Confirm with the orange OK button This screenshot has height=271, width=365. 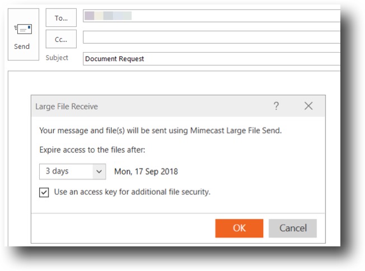click(239, 228)
